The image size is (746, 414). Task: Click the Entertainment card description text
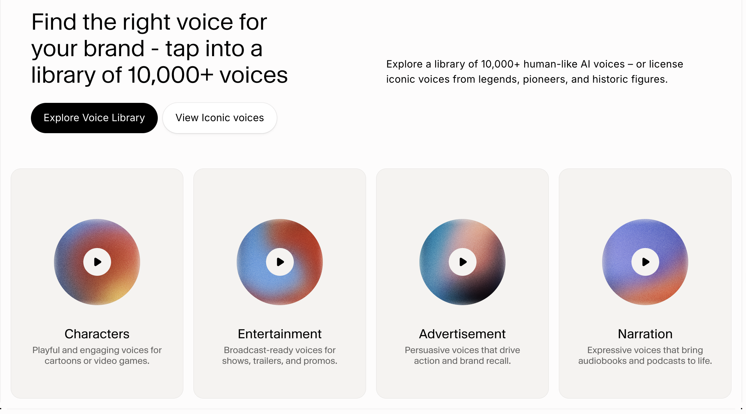point(280,355)
